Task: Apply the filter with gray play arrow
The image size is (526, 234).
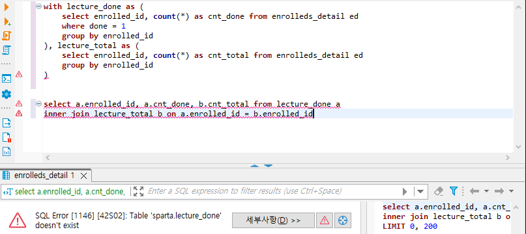Action: point(405,192)
